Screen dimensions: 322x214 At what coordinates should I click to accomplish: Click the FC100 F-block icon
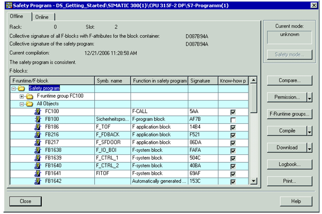(37, 111)
